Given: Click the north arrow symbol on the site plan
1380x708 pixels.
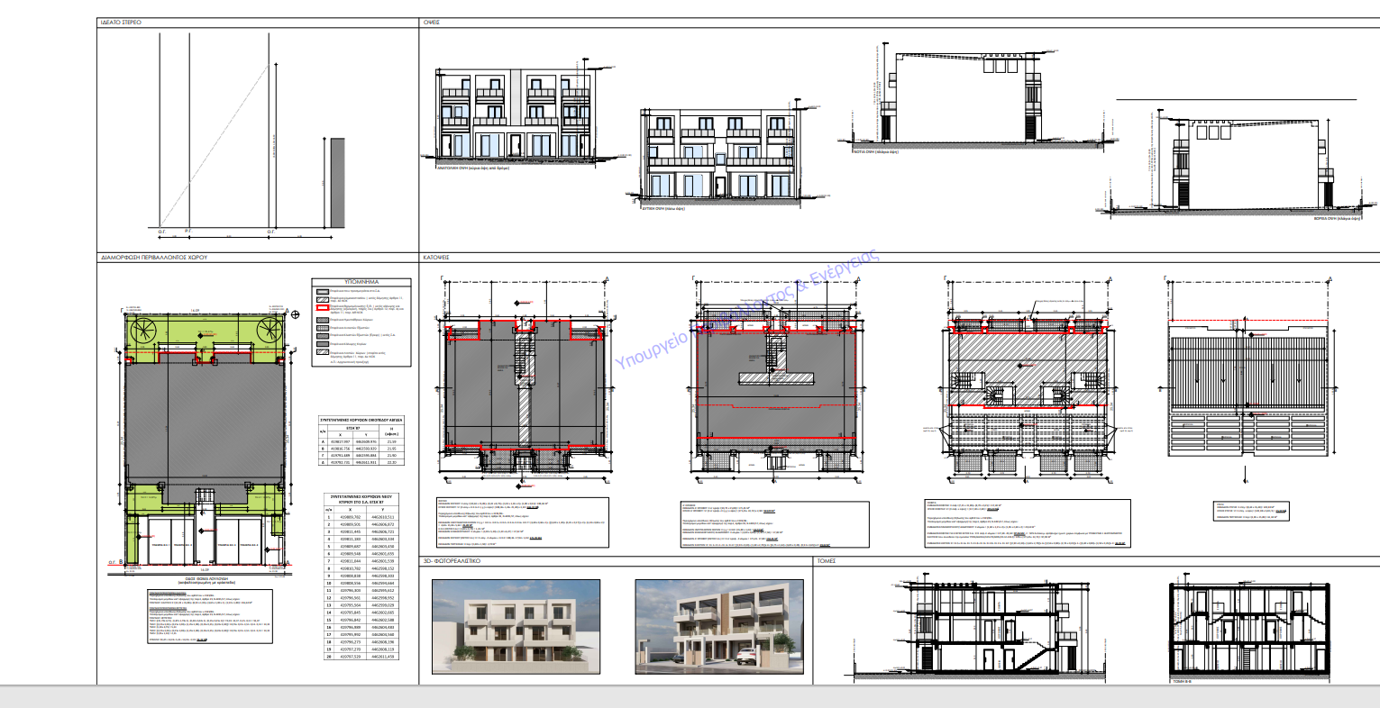Looking at the screenshot, I should pyautogui.click(x=295, y=313).
